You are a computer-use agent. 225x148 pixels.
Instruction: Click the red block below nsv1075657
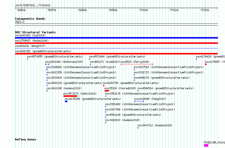206,64
